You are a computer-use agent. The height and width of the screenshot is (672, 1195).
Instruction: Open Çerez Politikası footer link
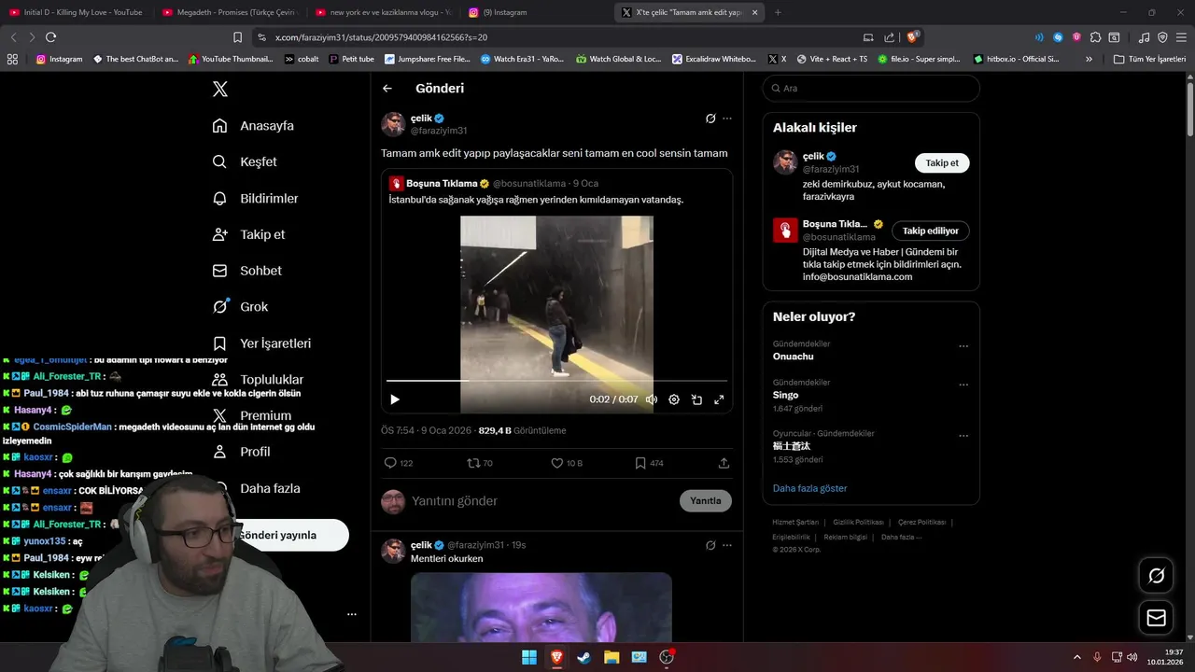pos(922,523)
